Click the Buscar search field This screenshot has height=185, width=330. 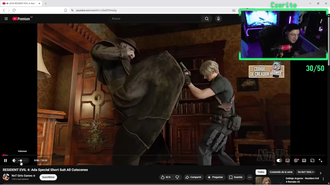155,18
